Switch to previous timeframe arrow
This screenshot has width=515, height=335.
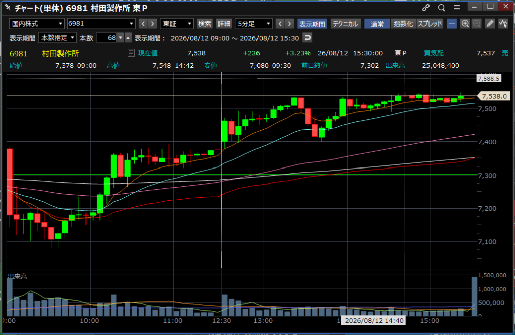[280, 23]
